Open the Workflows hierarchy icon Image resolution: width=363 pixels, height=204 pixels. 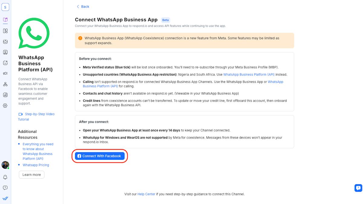pyautogui.click(x=5, y=84)
